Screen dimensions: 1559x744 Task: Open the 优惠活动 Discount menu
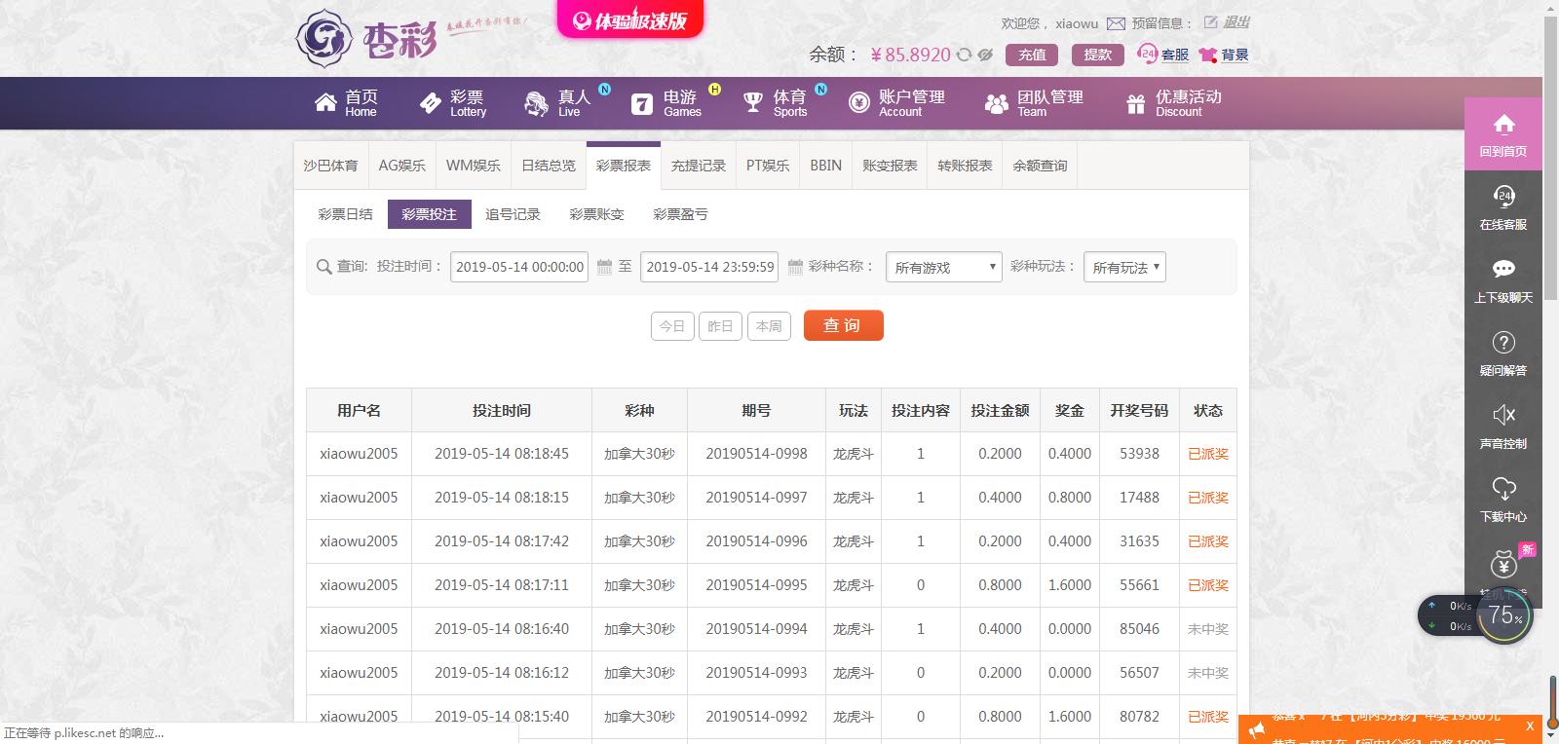(x=1173, y=102)
